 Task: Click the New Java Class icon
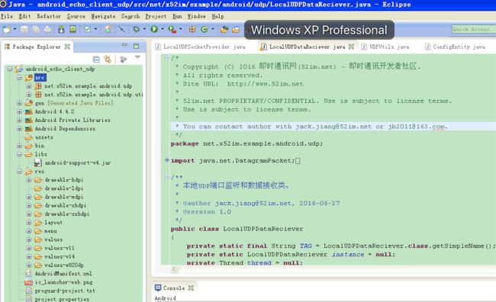[205, 30]
